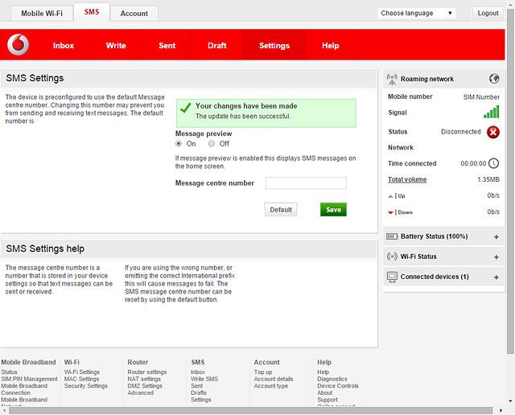Expand the Wi-Fi Status section
This screenshot has width=515, height=415.
[x=496, y=257]
